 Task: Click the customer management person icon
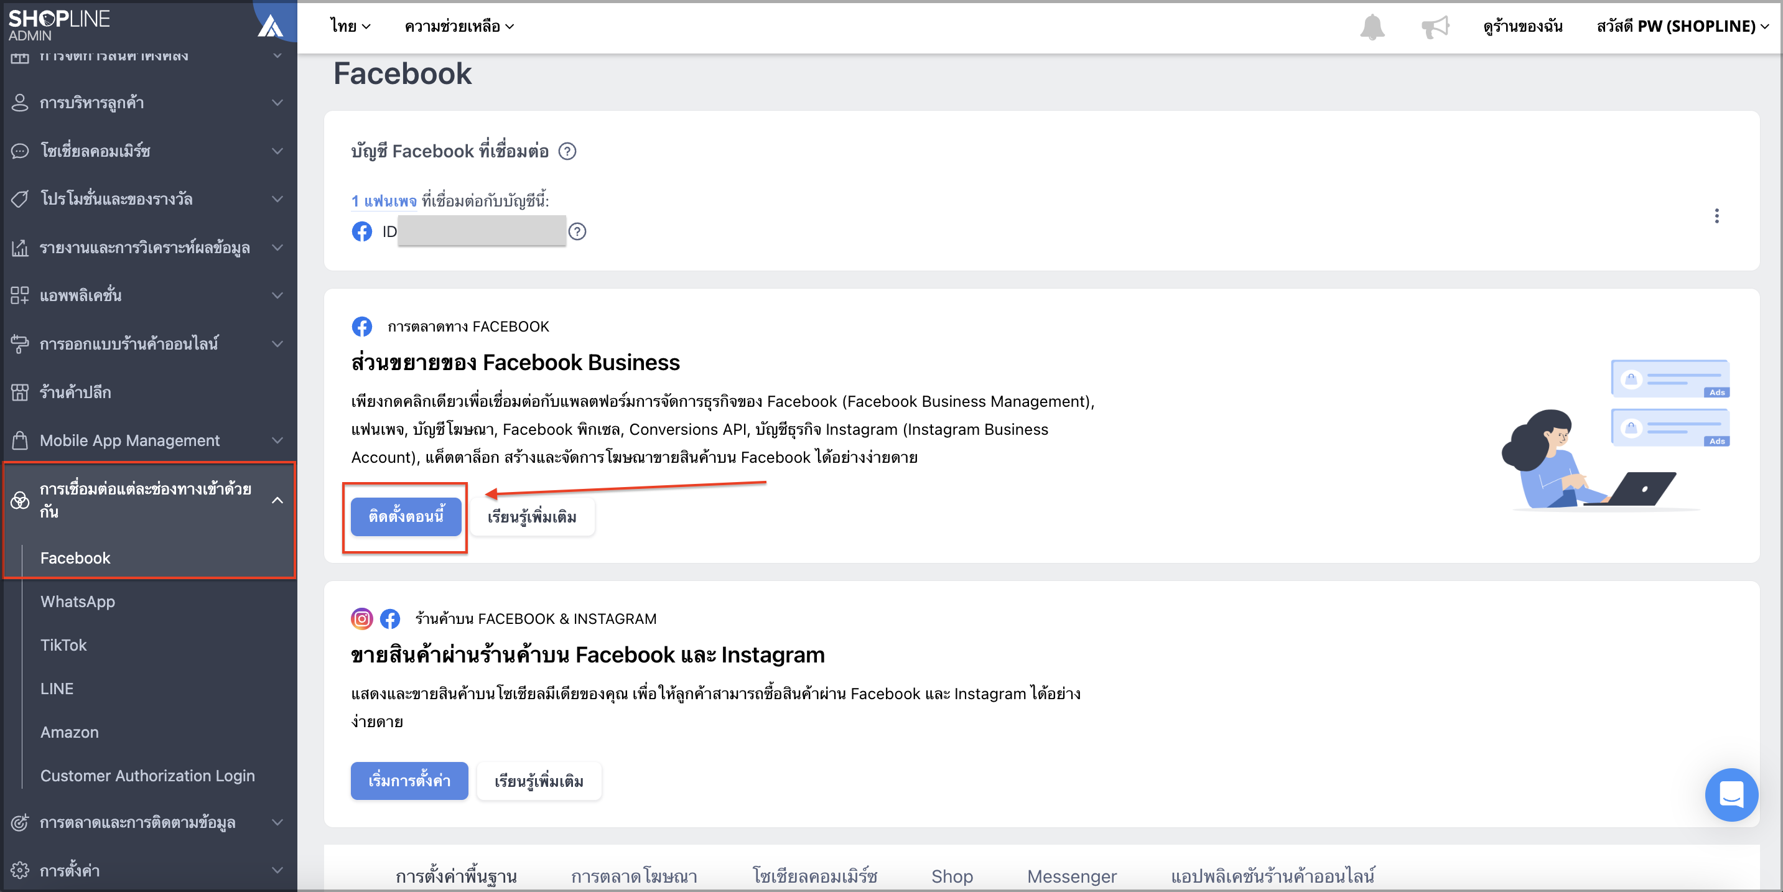click(20, 103)
